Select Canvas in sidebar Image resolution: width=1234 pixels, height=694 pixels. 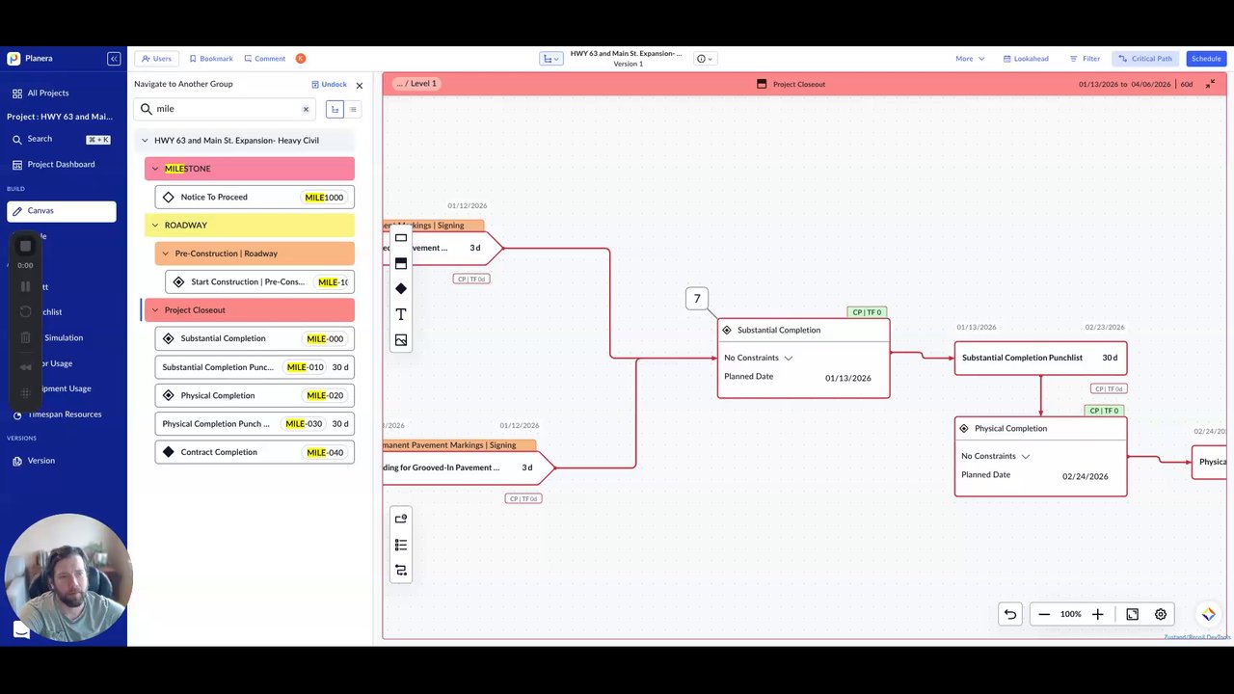point(62,211)
